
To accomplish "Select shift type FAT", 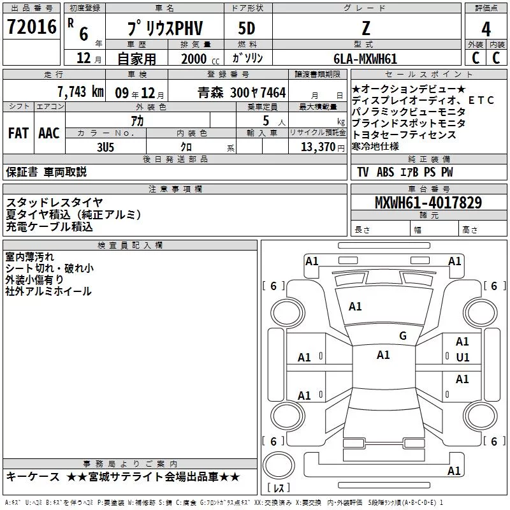I will [x=18, y=133].
